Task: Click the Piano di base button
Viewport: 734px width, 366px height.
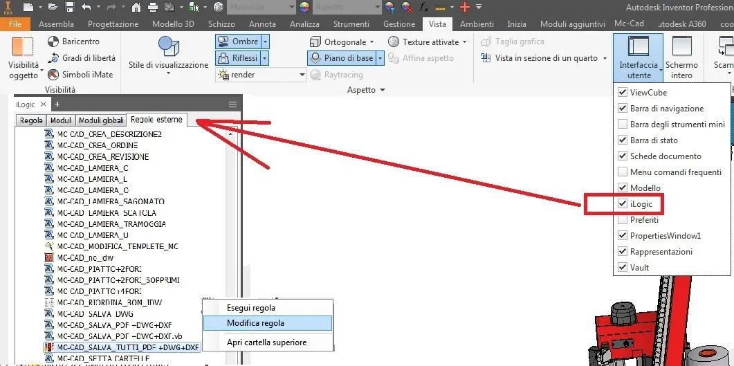Action: pyautogui.click(x=342, y=58)
